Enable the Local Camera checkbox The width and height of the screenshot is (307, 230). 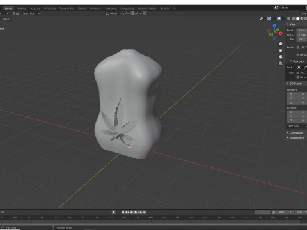(x=298, y=47)
